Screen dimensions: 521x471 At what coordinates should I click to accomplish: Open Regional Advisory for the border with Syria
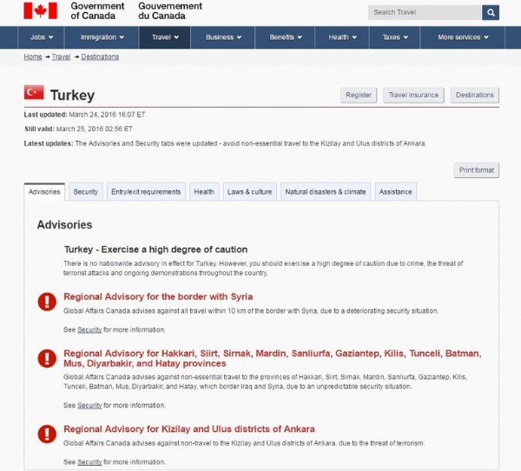click(158, 296)
